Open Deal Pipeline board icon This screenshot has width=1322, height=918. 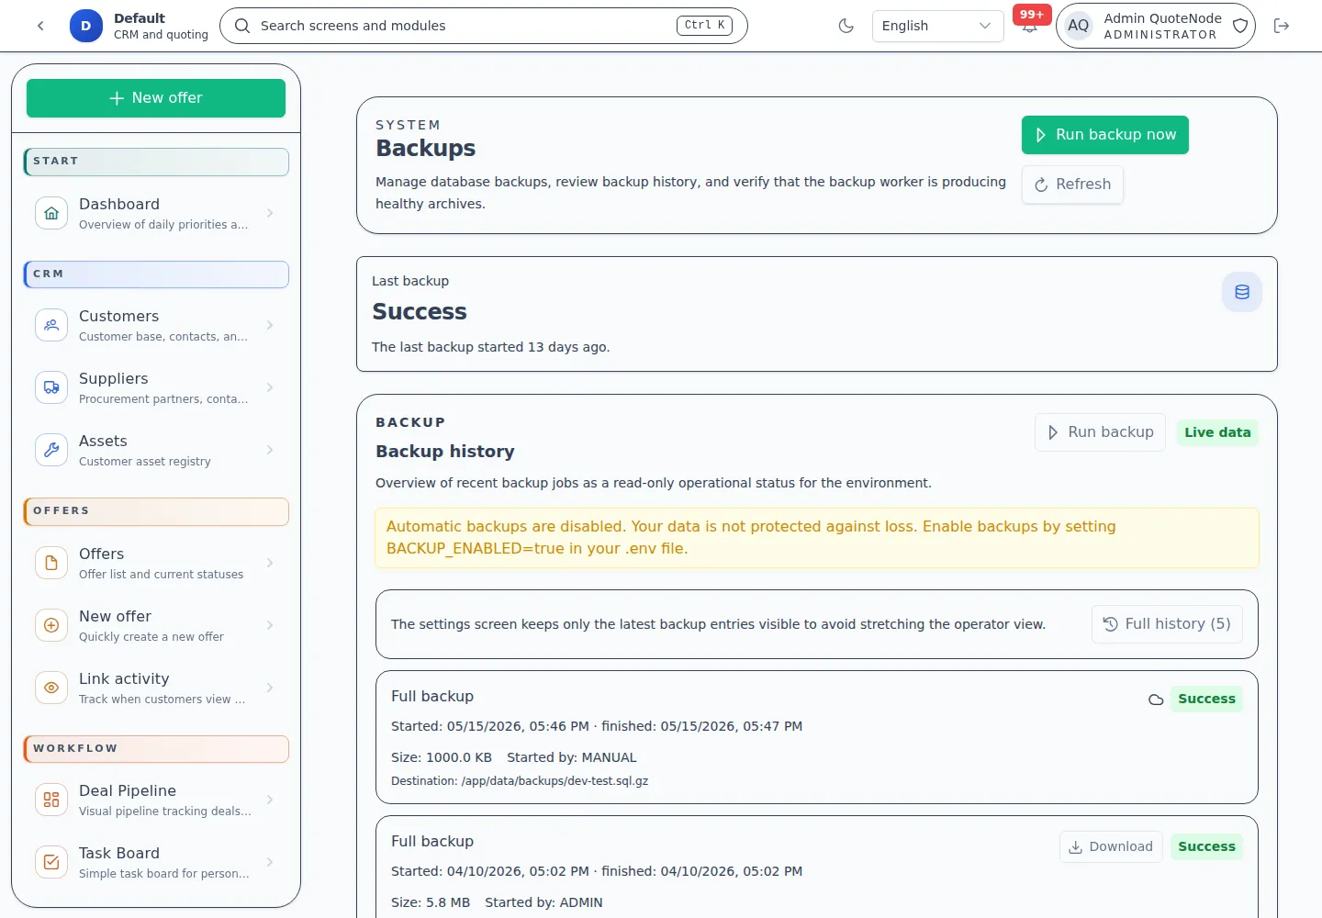51,800
